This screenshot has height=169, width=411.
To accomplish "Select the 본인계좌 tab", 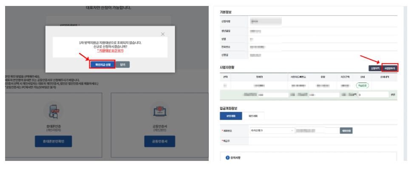I will point(231,116).
